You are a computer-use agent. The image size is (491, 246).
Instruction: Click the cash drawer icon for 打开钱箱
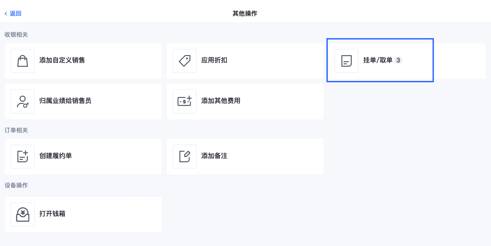point(23,214)
